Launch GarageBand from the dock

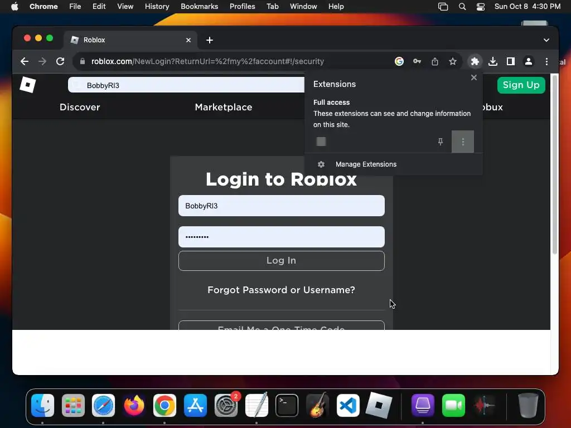pyautogui.click(x=317, y=406)
